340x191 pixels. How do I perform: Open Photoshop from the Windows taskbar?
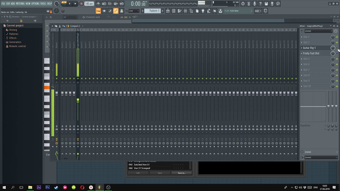(x=48, y=187)
